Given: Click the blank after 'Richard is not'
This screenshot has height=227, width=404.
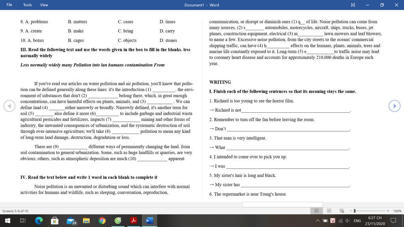Looking at the screenshot, I should click(x=296, y=110).
